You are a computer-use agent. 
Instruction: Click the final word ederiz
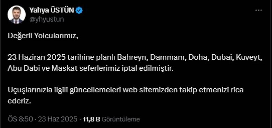point(19,101)
